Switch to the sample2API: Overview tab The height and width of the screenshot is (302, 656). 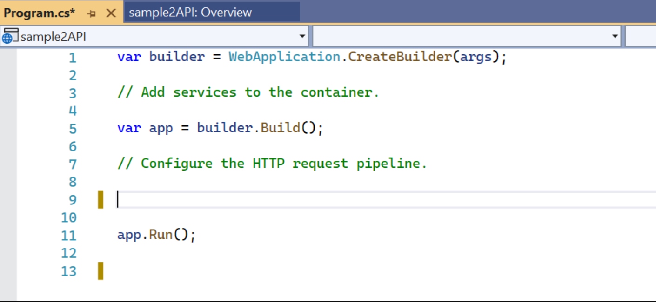point(190,13)
